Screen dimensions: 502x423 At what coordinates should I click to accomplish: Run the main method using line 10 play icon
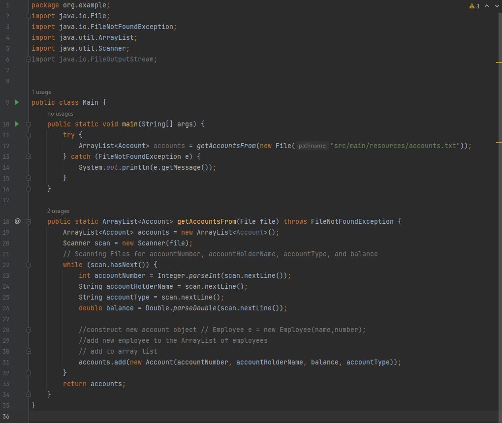point(16,124)
